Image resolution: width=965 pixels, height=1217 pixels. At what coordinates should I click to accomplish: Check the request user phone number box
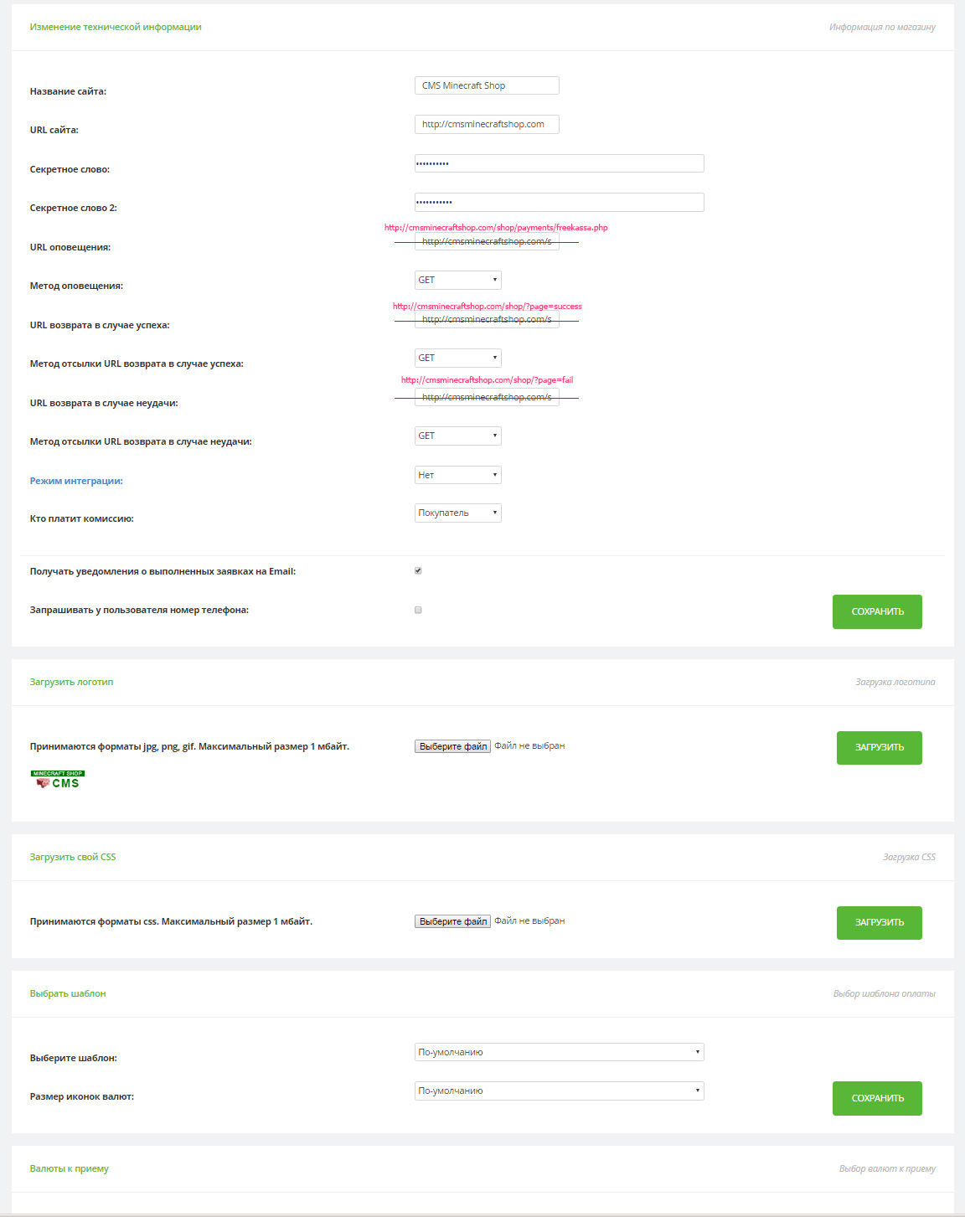coord(418,610)
